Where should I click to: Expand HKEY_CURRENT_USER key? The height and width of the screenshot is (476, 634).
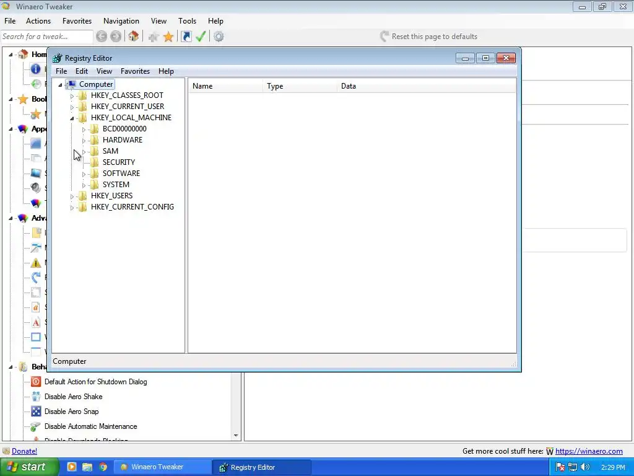point(72,107)
